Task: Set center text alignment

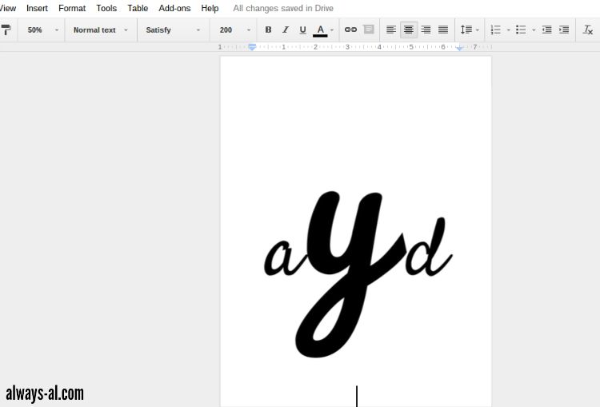Action: click(408, 30)
